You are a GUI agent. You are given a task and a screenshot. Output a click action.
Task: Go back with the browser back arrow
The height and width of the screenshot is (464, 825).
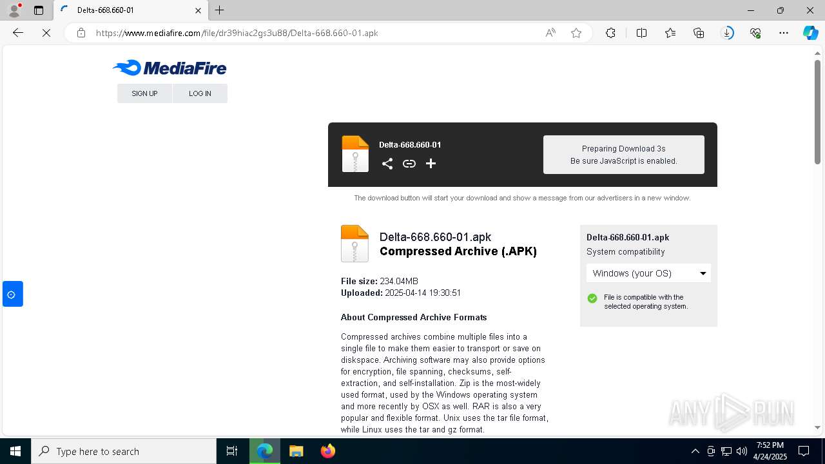[18, 33]
